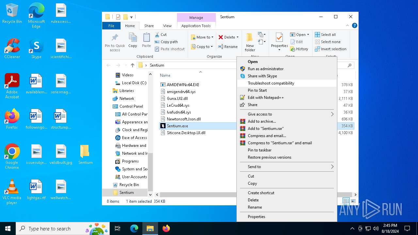This screenshot has width=418, height=235.
Task: Click Select none in ribbon
Action: 328,42
